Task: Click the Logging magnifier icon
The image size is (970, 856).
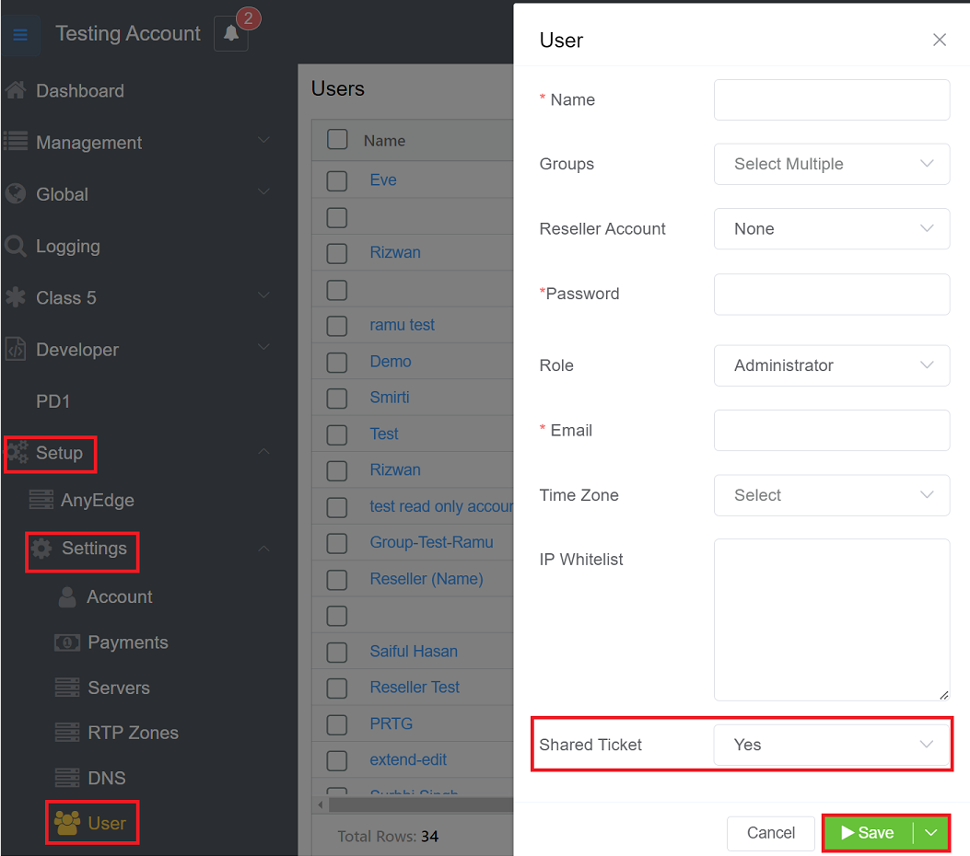Action: coord(16,246)
